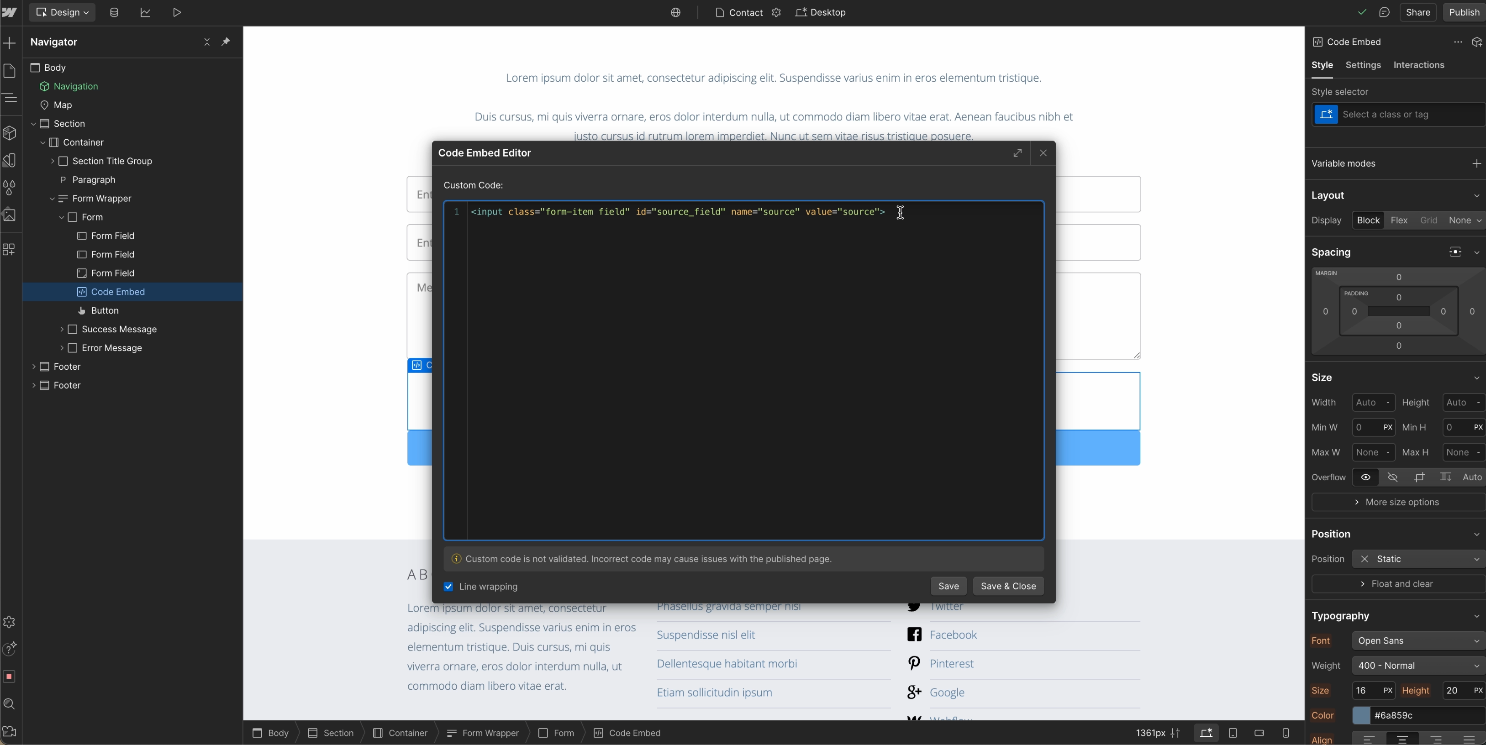Open the Facebook footer link
Image resolution: width=1486 pixels, height=745 pixels.
tap(953, 634)
